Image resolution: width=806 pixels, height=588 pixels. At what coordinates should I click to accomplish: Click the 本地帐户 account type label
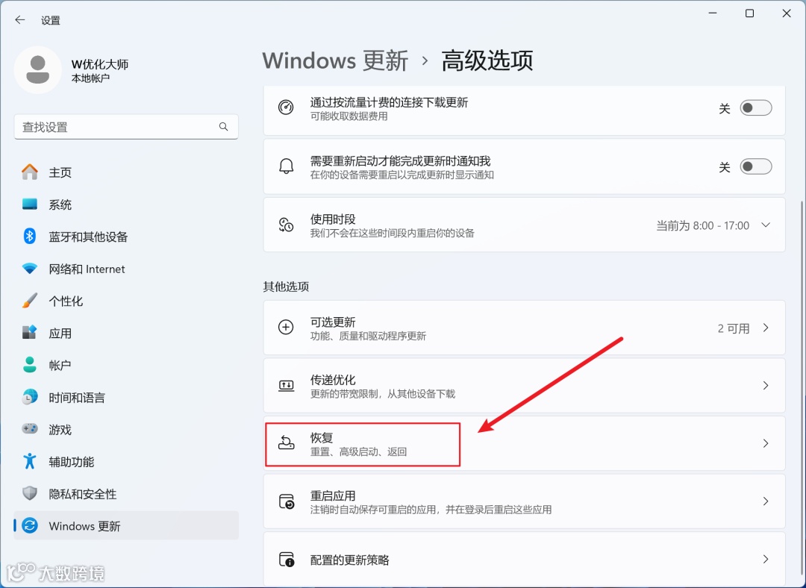(x=90, y=78)
